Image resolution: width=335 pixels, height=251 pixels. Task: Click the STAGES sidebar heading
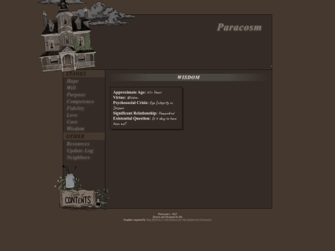(76, 74)
